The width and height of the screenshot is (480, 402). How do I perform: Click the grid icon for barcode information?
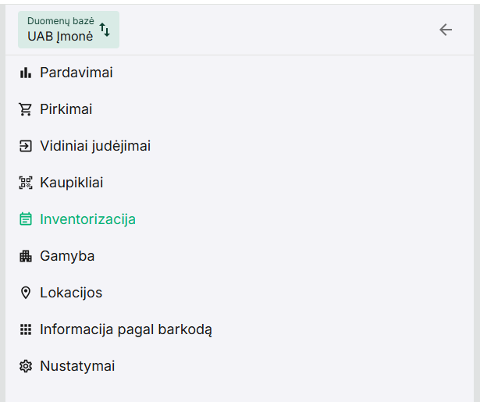(x=25, y=330)
